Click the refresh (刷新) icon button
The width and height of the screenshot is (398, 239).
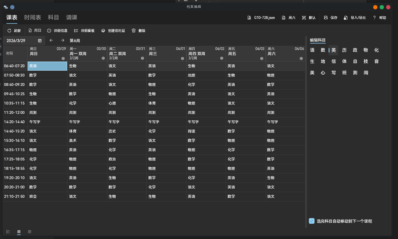(x=9, y=31)
